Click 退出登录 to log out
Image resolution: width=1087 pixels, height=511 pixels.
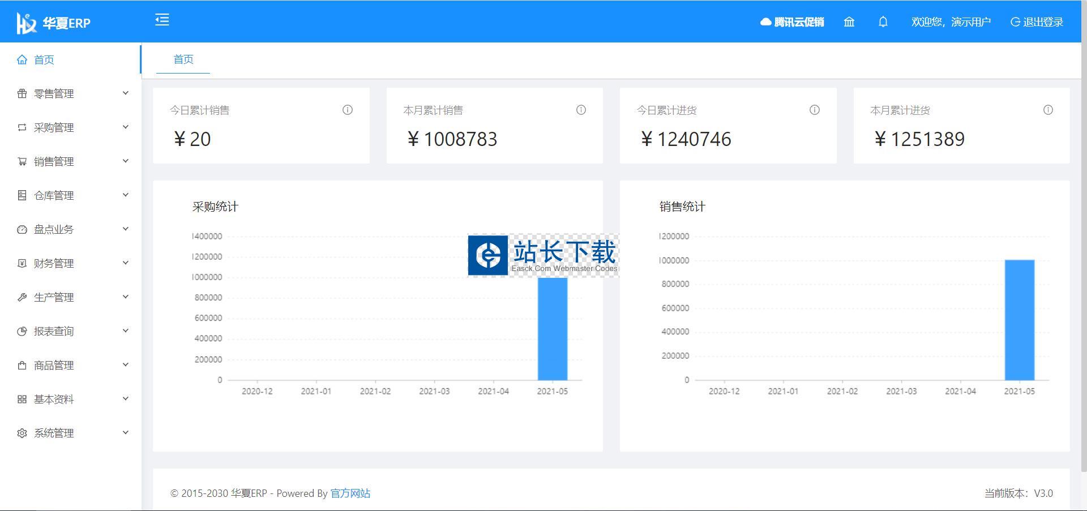pos(1037,22)
